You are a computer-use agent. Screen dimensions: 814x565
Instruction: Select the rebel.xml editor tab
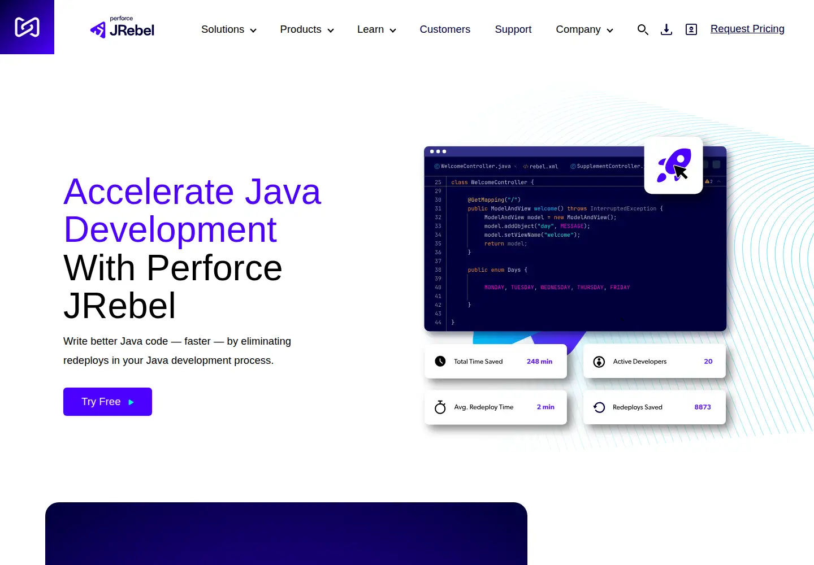coord(540,166)
